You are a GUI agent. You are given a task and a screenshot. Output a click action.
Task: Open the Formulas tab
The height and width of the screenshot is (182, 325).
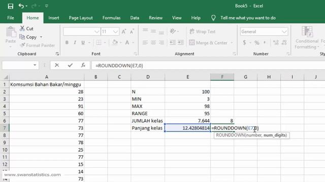pyautogui.click(x=111, y=18)
